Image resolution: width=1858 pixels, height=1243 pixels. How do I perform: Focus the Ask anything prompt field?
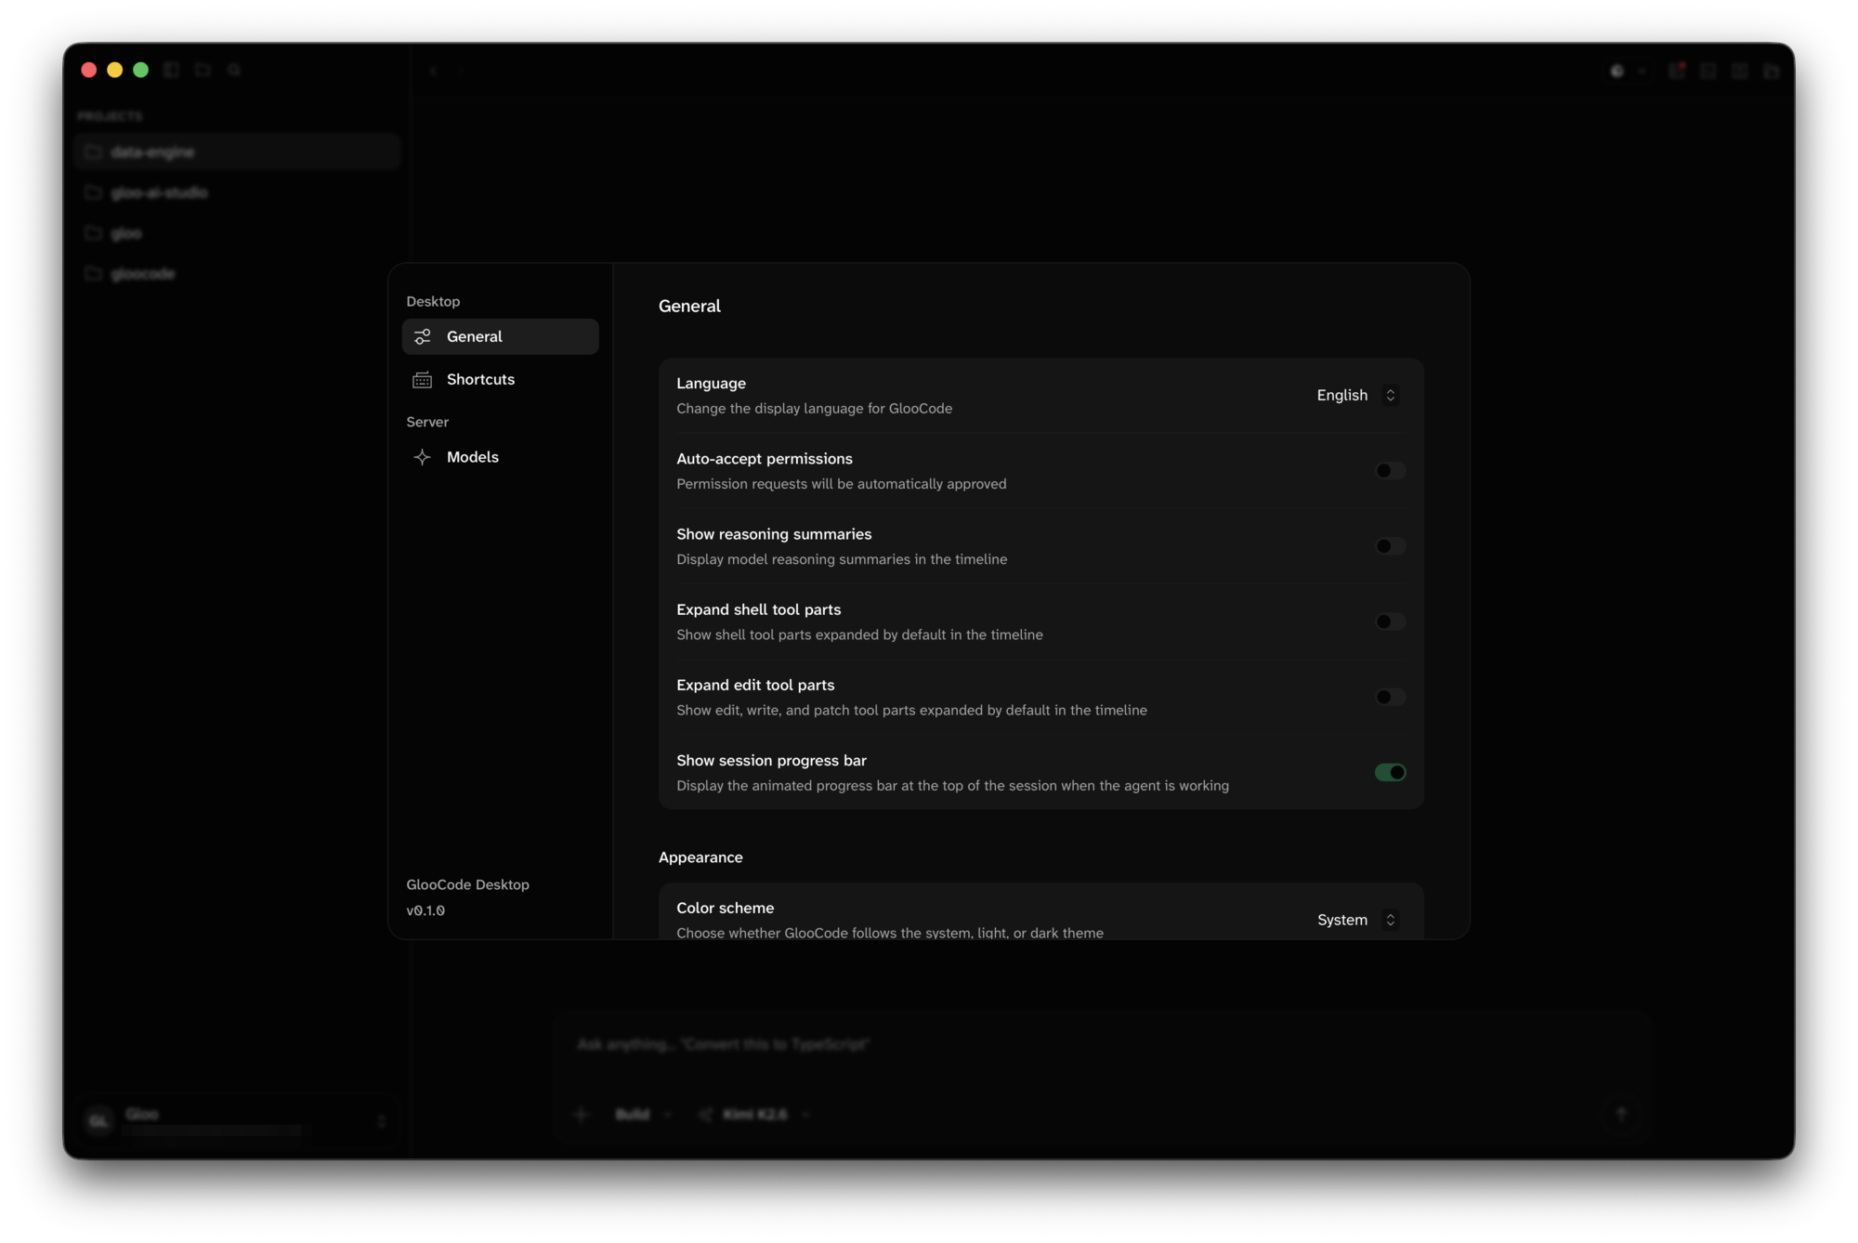[1101, 1044]
